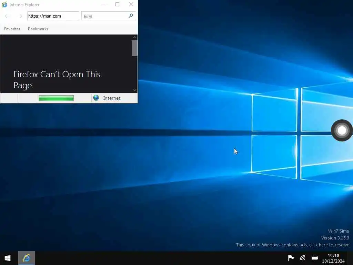Click the 'Internet' zone status text
Screen dimensions: 353x265
pyautogui.click(x=112, y=98)
